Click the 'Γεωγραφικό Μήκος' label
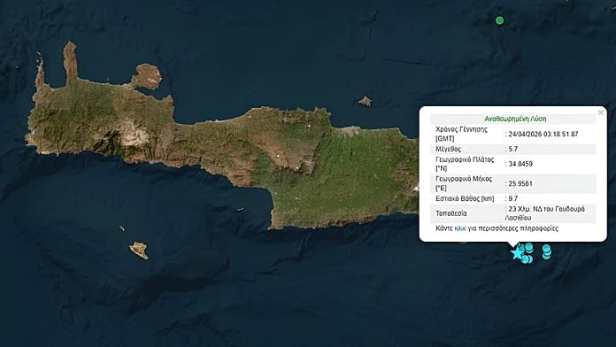The height and width of the screenshot is (347, 616). (x=464, y=179)
